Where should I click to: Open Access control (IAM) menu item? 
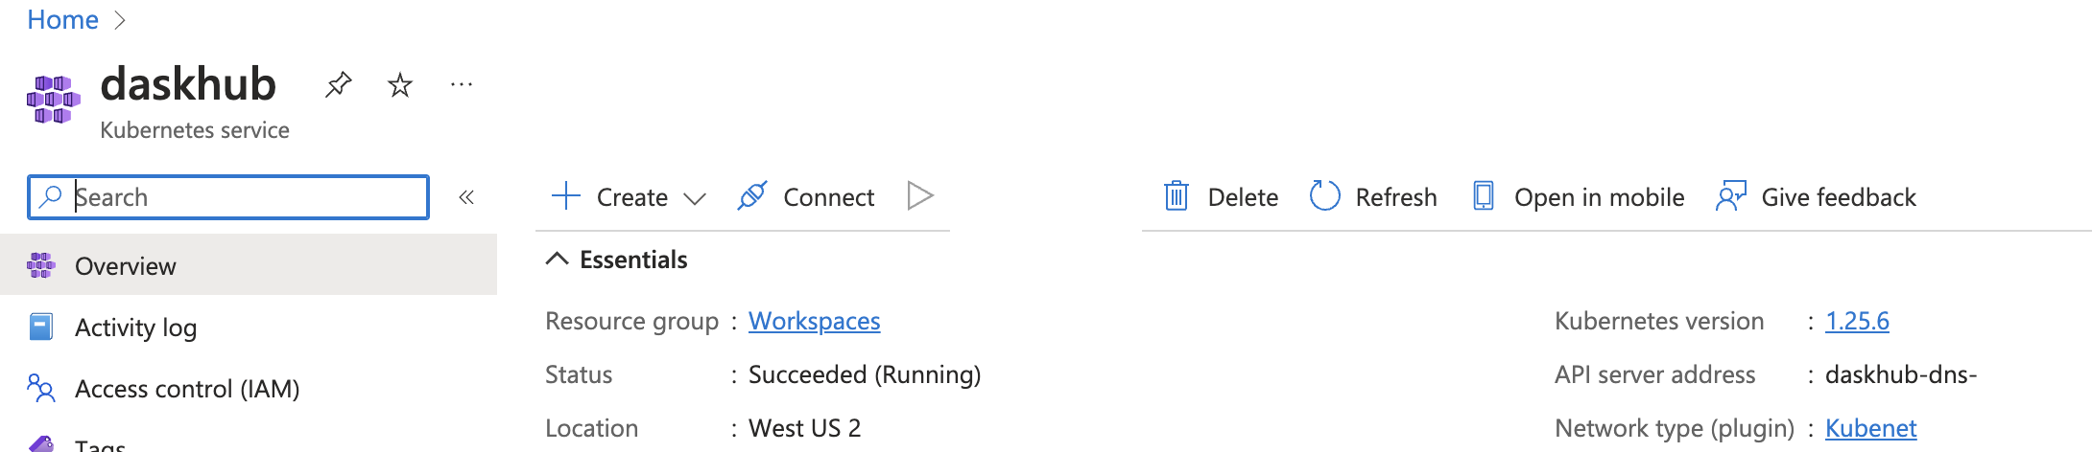click(249, 389)
